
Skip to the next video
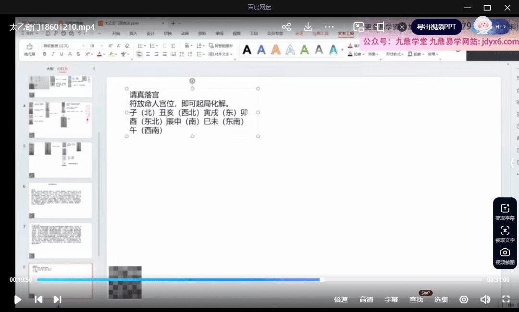57,300
